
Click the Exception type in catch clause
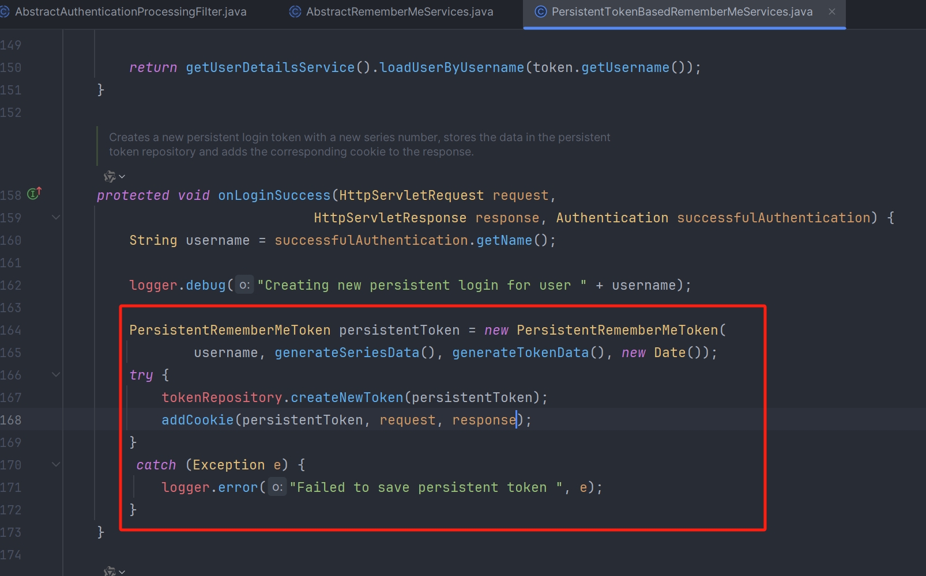[x=229, y=465]
